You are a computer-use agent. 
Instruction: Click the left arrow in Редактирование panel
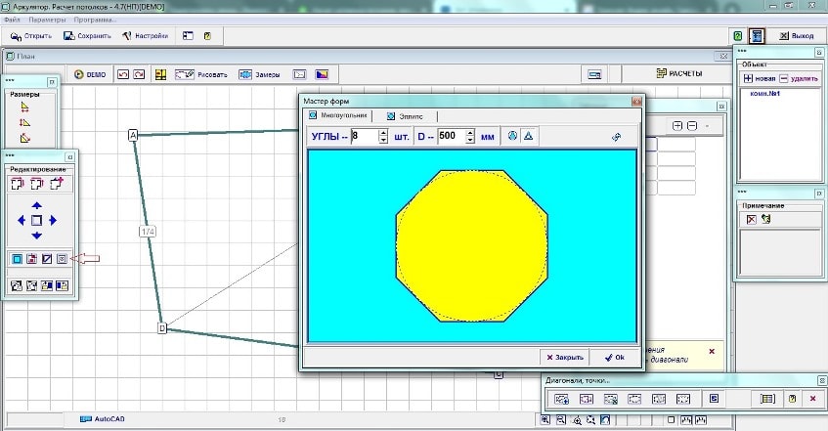(22, 221)
